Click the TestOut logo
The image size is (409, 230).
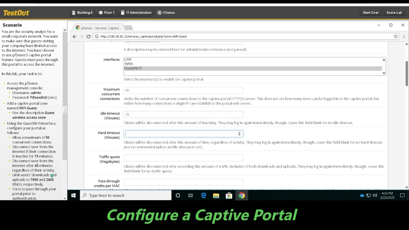[16, 13]
